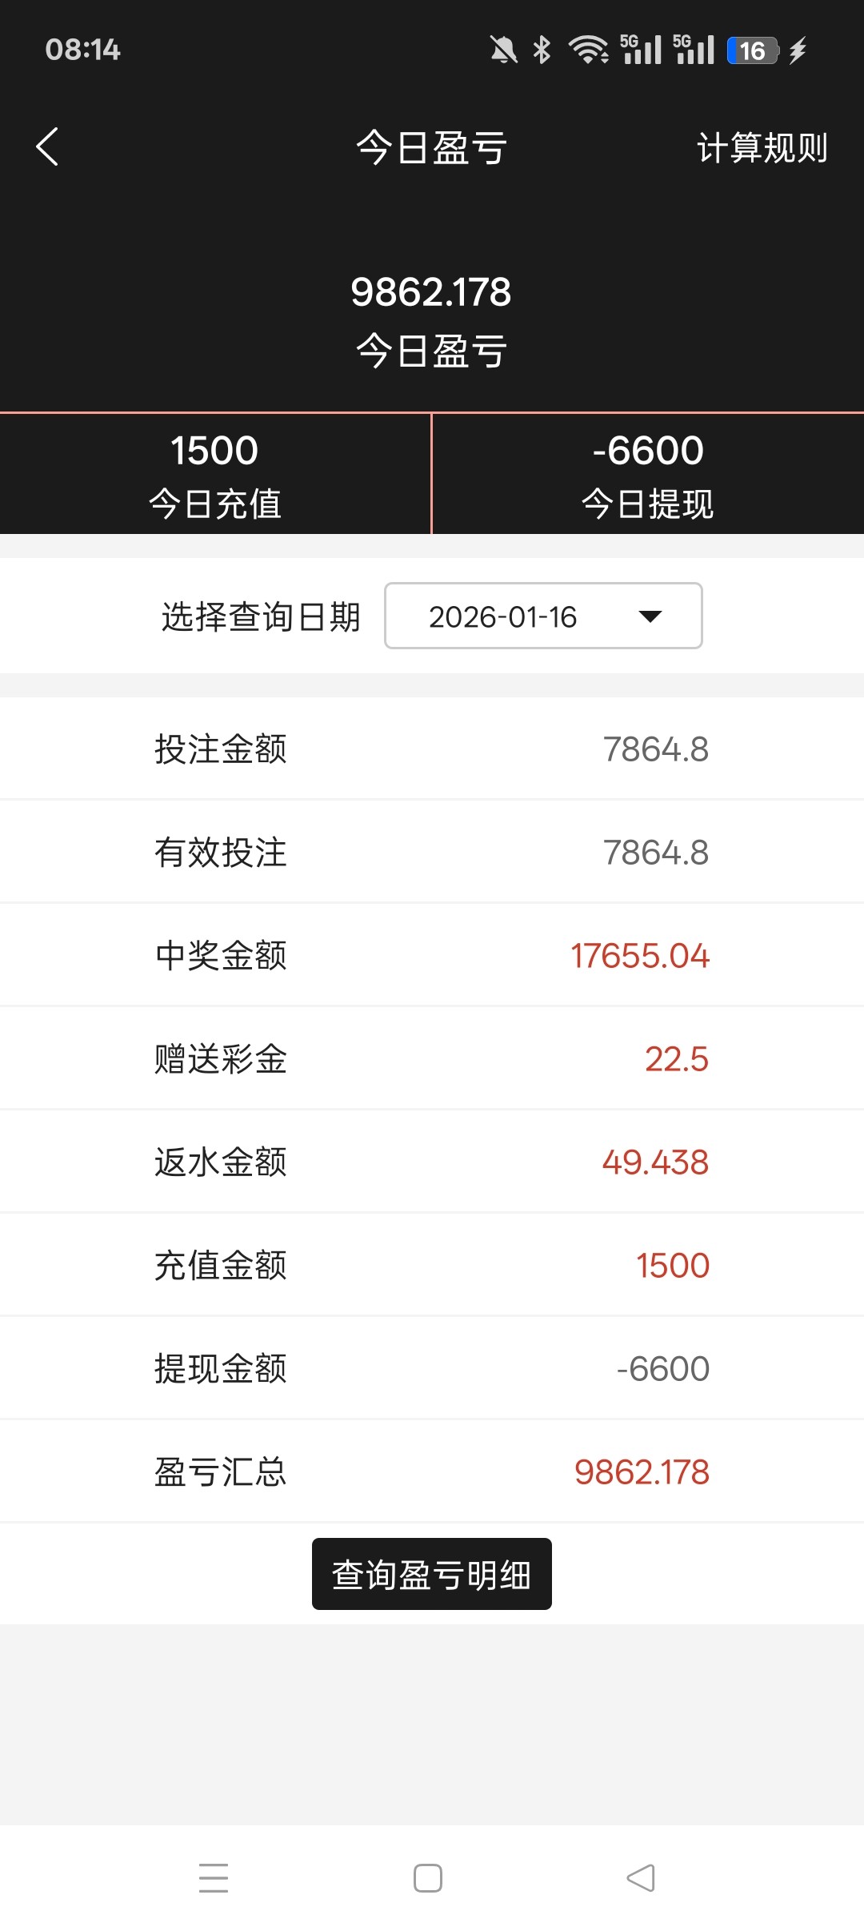
Task: Tap the battery level indicator
Action: pyautogui.click(x=752, y=50)
